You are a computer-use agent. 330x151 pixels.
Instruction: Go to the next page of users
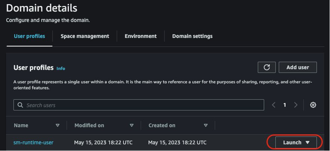[296, 105]
